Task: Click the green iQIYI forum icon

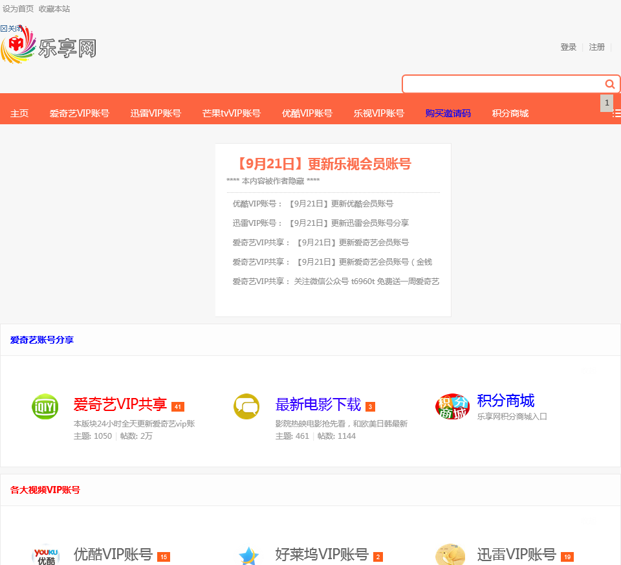Action: coord(45,406)
